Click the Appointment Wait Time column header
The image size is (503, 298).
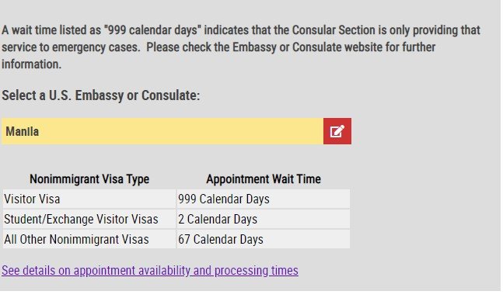click(264, 179)
